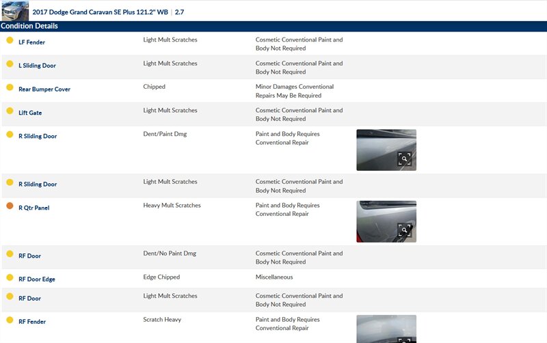Click magnify icon on R Qtr Panel photo
The height and width of the screenshot is (343, 547).
(405, 231)
